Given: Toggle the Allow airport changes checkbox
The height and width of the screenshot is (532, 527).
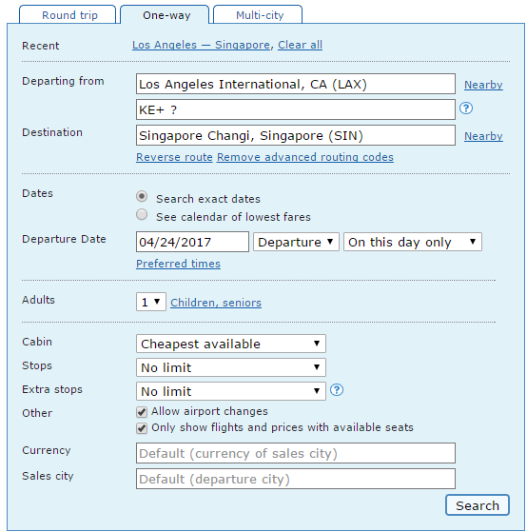Looking at the screenshot, I should coord(142,412).
